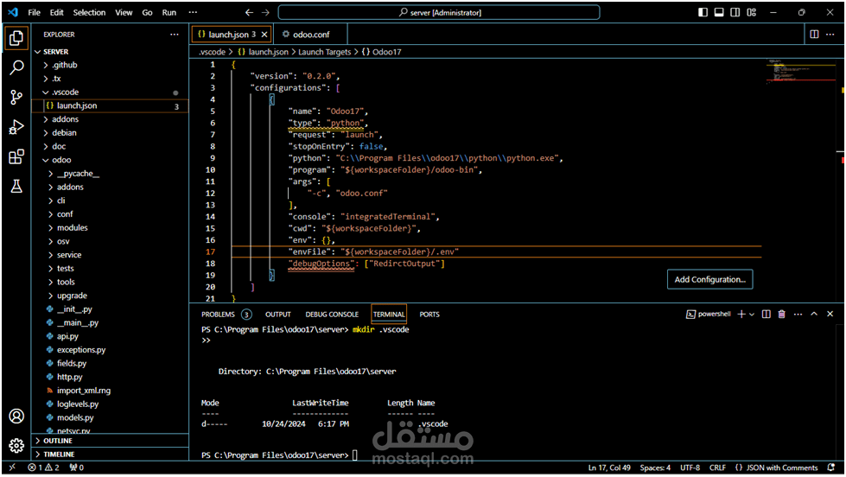Click Ln 17, Col 49 status entry
Viewport: 846px width, 477px height.
pos(609,467)
